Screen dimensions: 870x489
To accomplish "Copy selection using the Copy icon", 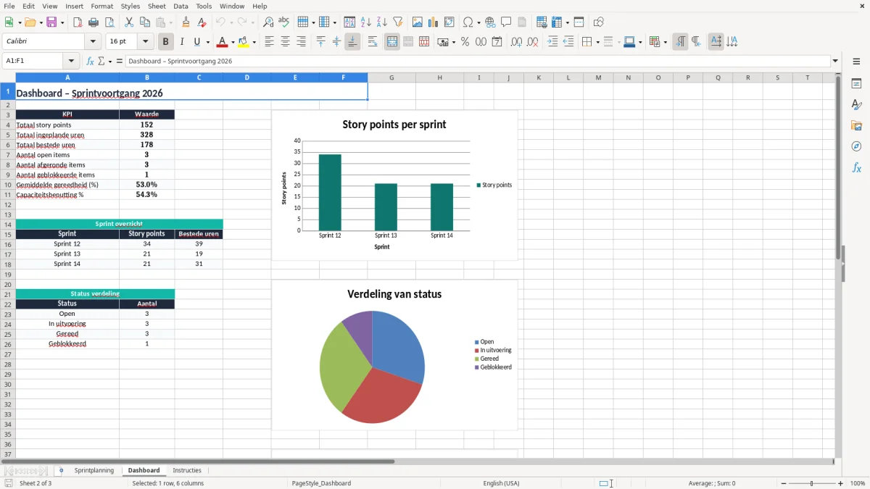I will coord(145,22).
